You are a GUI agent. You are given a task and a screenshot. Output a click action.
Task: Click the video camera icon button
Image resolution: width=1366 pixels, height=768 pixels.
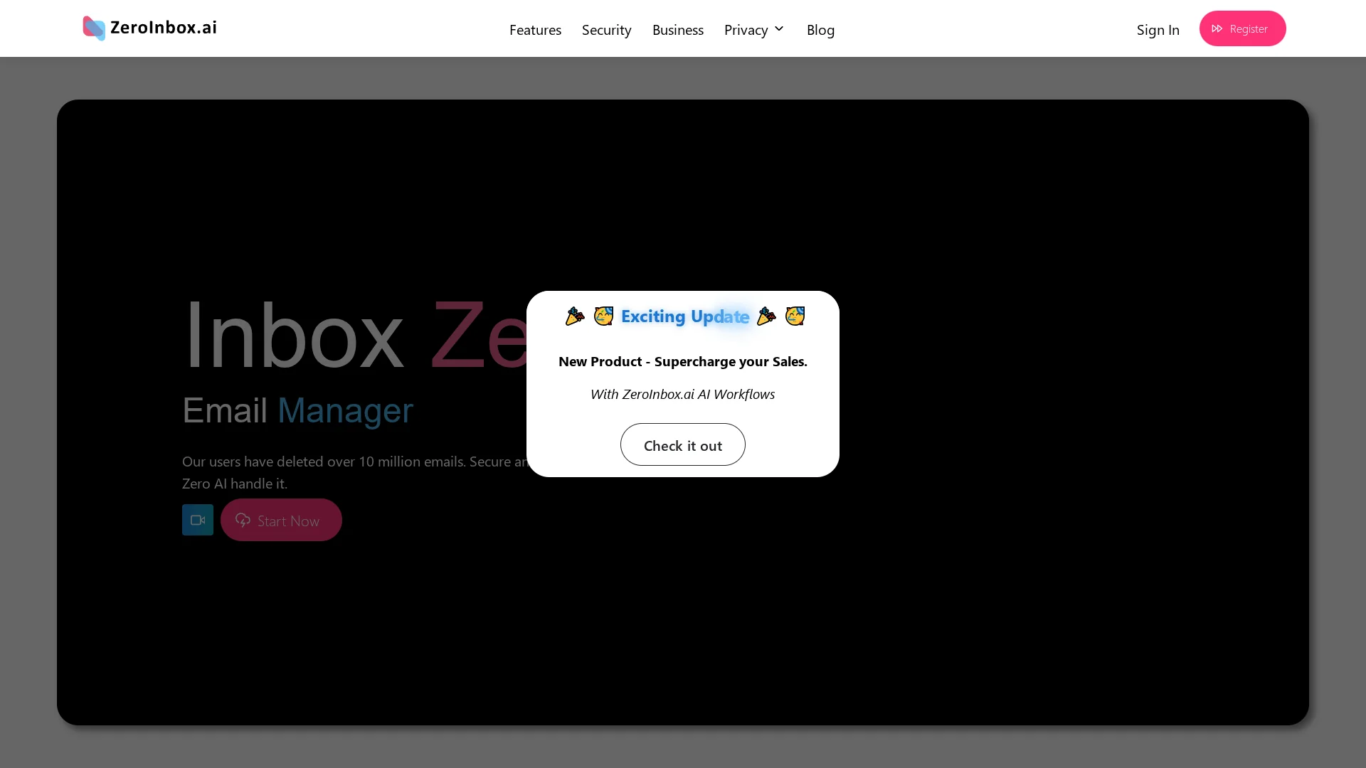(x=198, y=520)
